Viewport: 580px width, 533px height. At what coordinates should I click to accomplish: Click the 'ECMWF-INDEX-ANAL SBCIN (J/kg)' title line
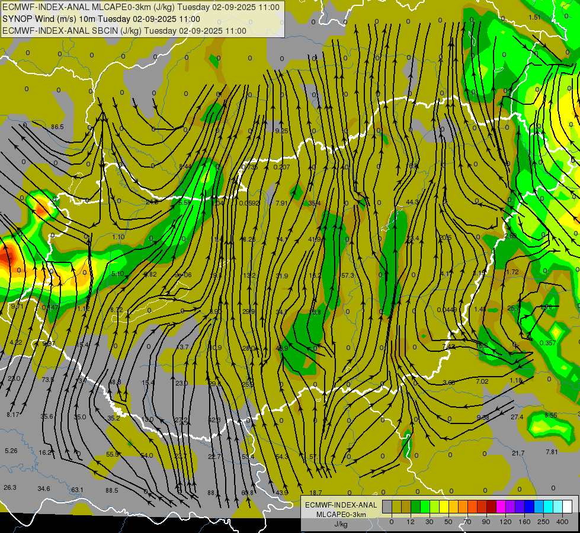124,31
